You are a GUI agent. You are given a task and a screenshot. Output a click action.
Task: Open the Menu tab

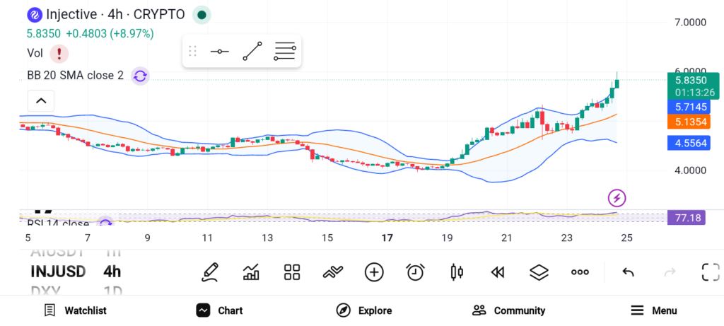654,310
